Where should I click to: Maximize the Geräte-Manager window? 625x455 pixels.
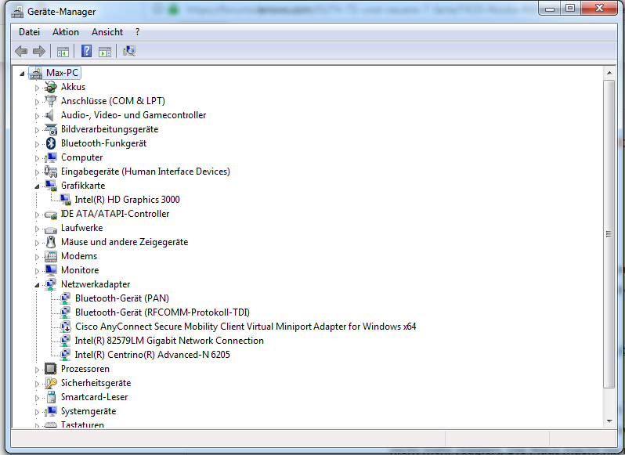tap(570, 9)
